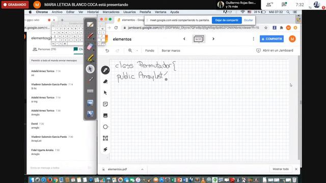This screenshot has height=183, width=326.
Task: Open Meet chat icon top right
Action: pos(284,5)
